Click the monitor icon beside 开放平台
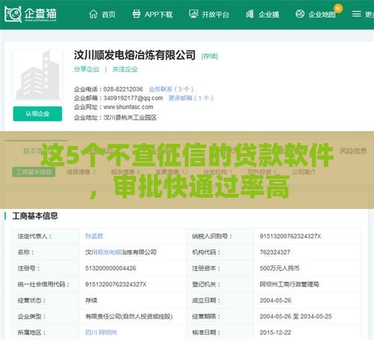The height and width of the screenshot is (340, 374). (193, 14)
